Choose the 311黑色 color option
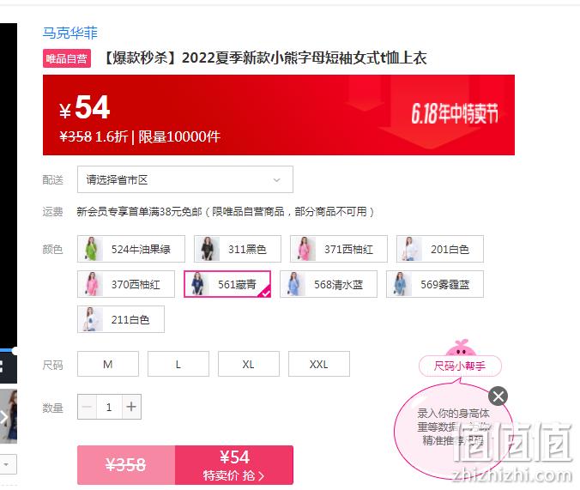This screenshot has height=490, width=580. [x=238, y=249]
